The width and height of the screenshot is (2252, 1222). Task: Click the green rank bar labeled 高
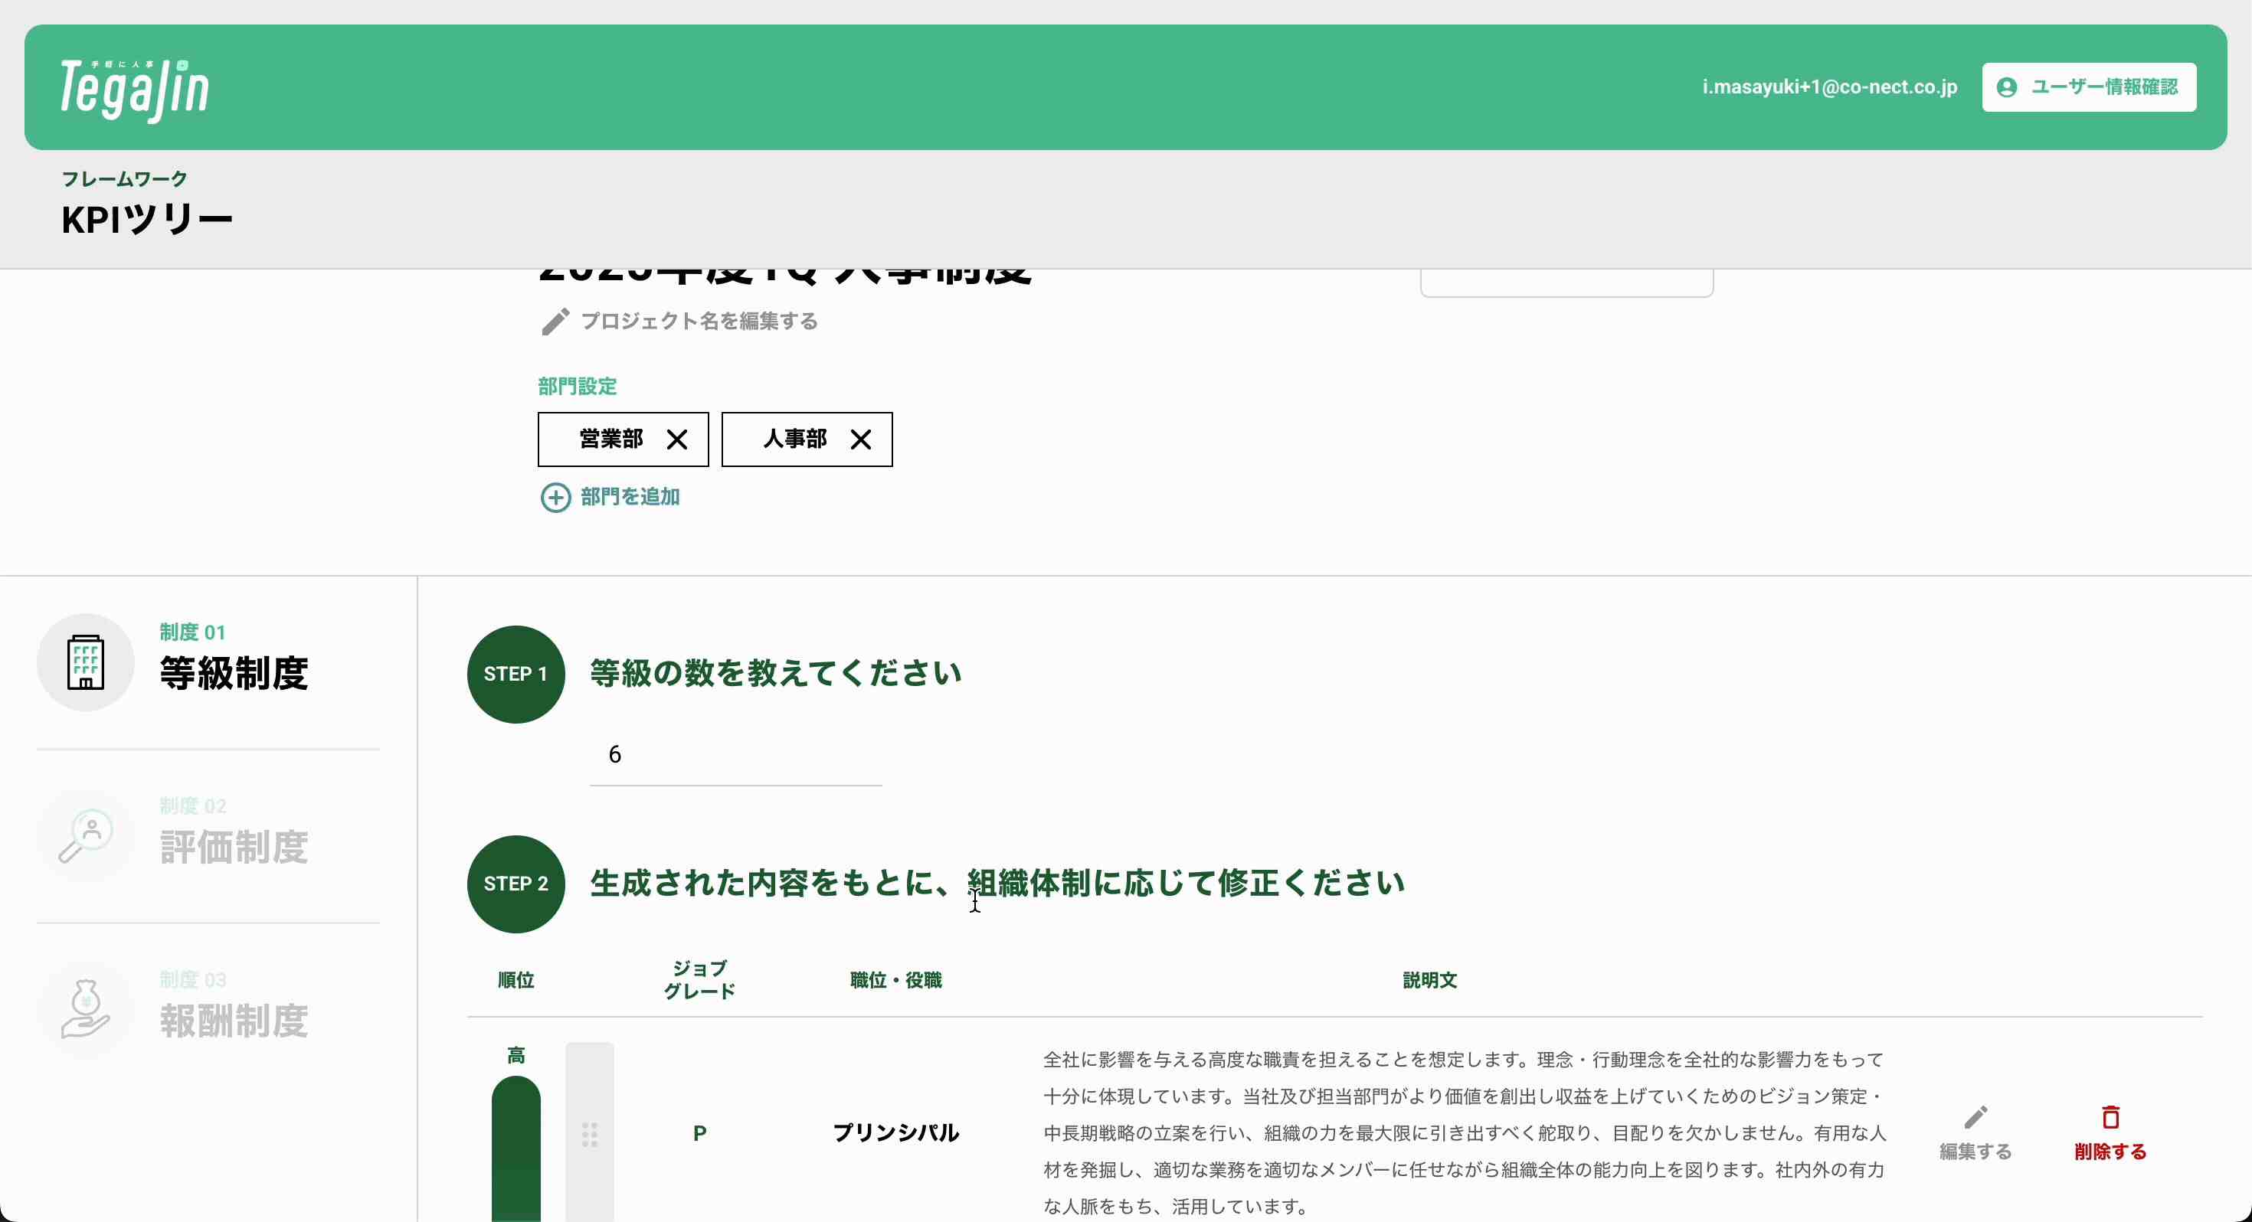(x=516, y=1145)
